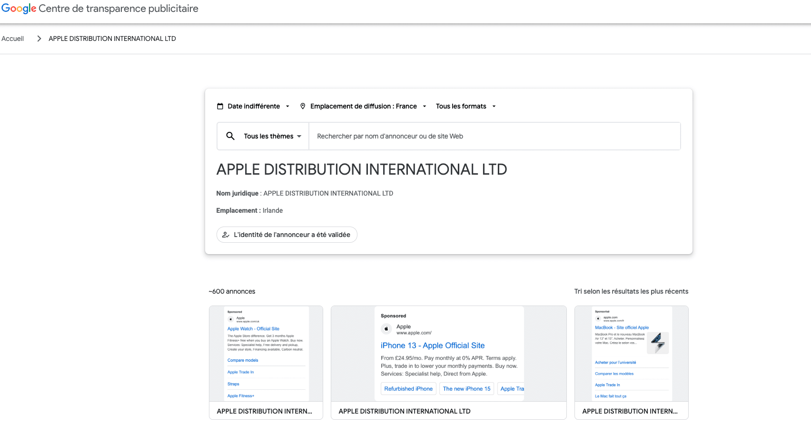Click the magnifying glass search icon

(230, 136)
